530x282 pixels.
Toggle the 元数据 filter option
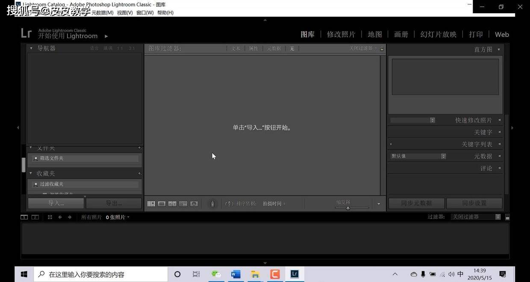click(x=274, y=48)
